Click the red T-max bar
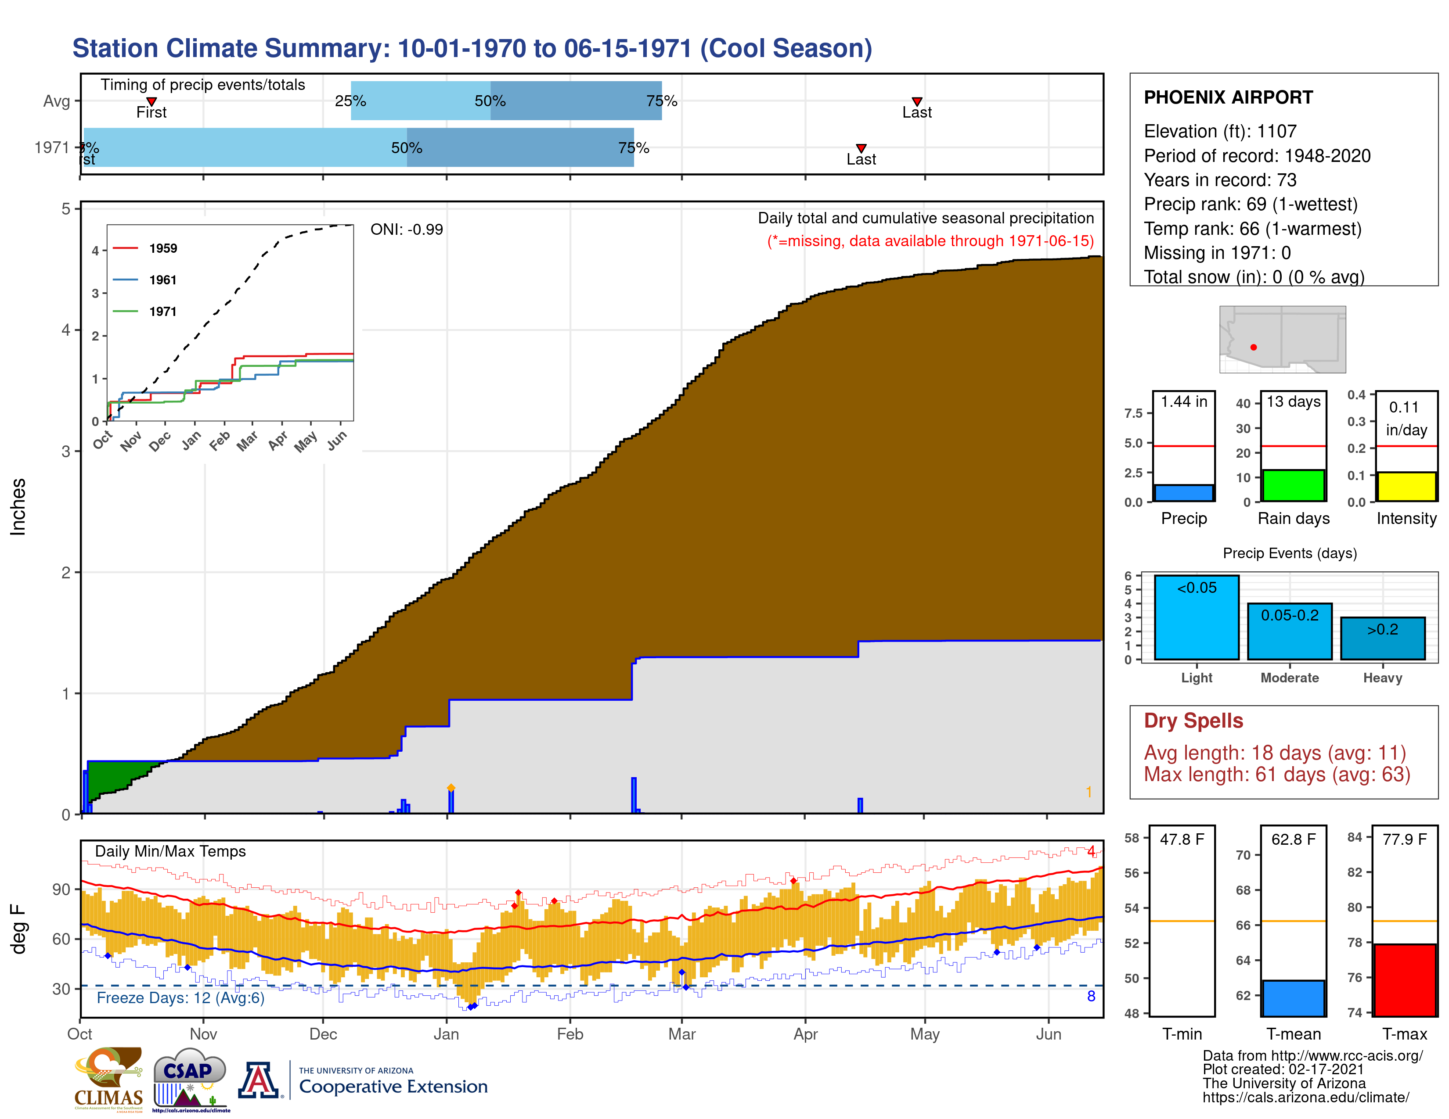Viewport: 1449px width, 1119px height. pyautogui.click(x=1405, y=980)
